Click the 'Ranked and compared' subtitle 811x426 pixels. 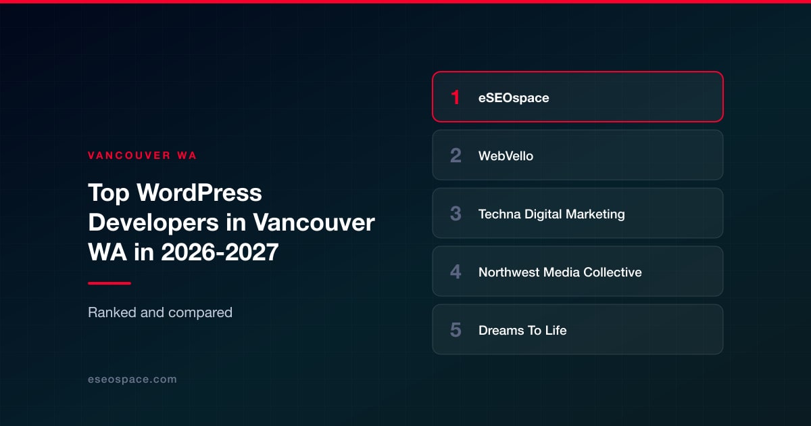coord(160,312)
